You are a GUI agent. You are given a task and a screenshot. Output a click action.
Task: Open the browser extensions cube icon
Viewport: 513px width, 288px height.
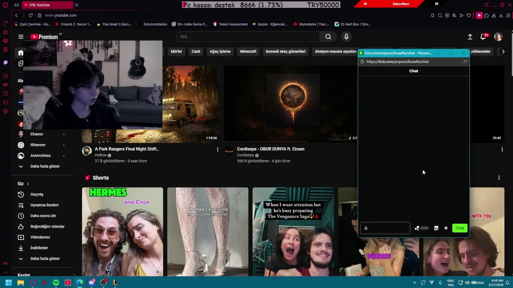click(486, 15)
